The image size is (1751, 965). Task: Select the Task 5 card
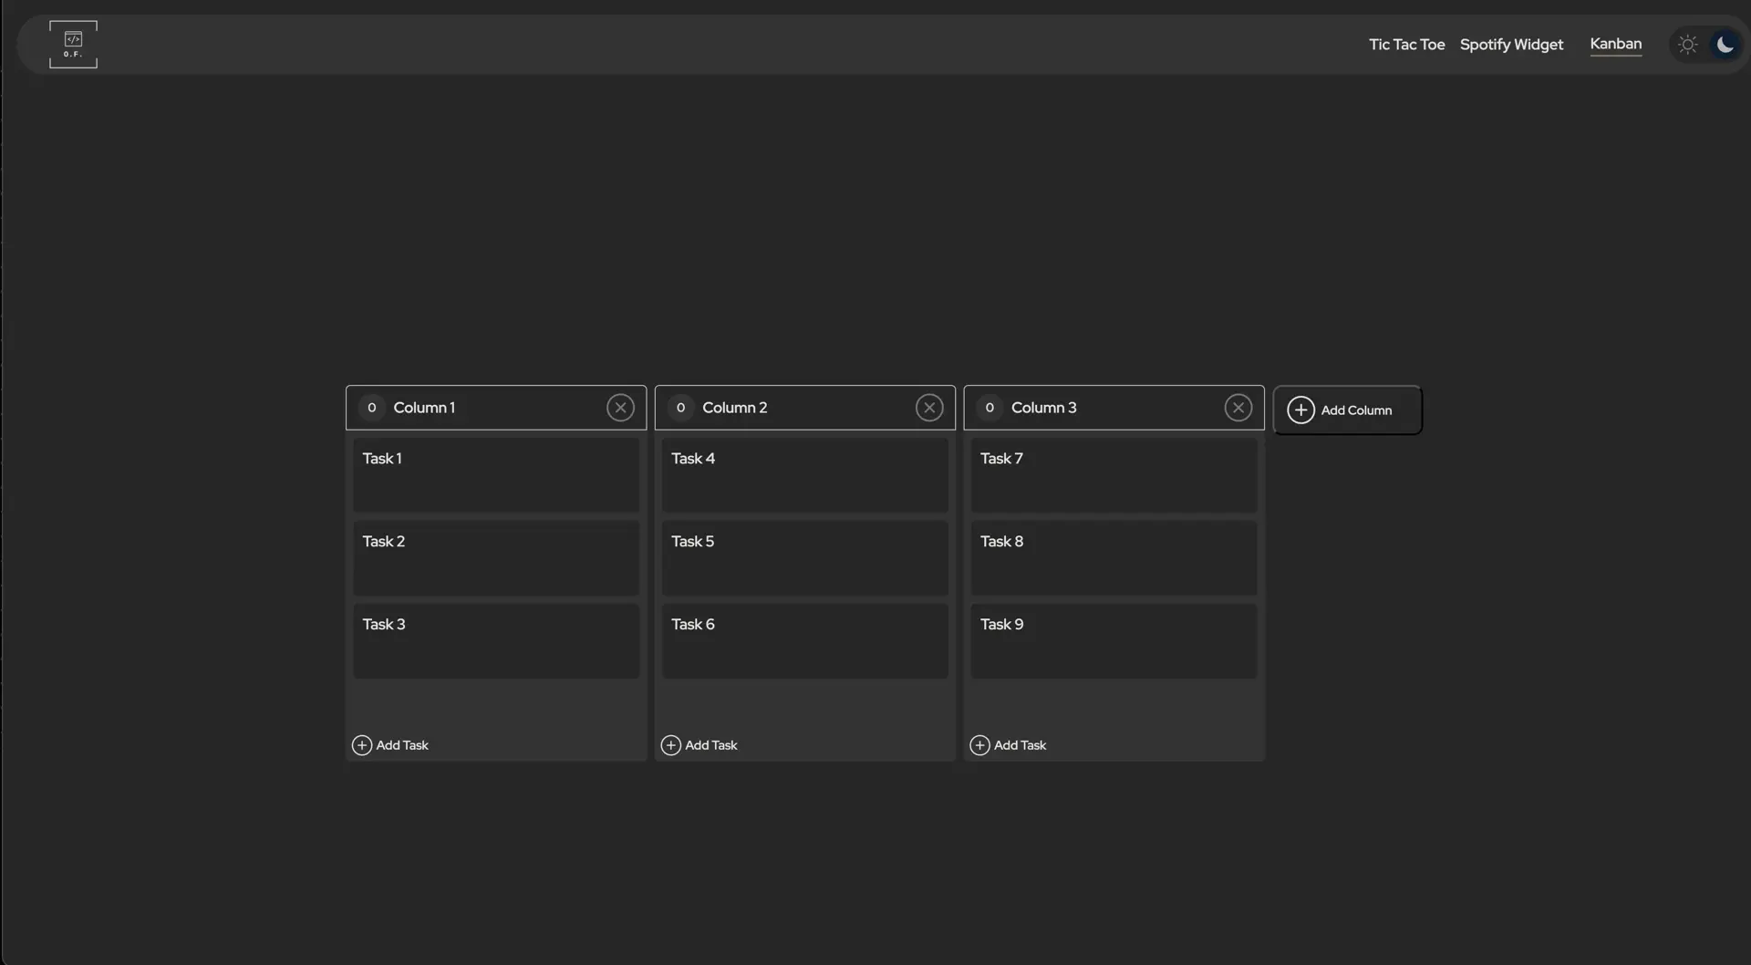point(805,558)
